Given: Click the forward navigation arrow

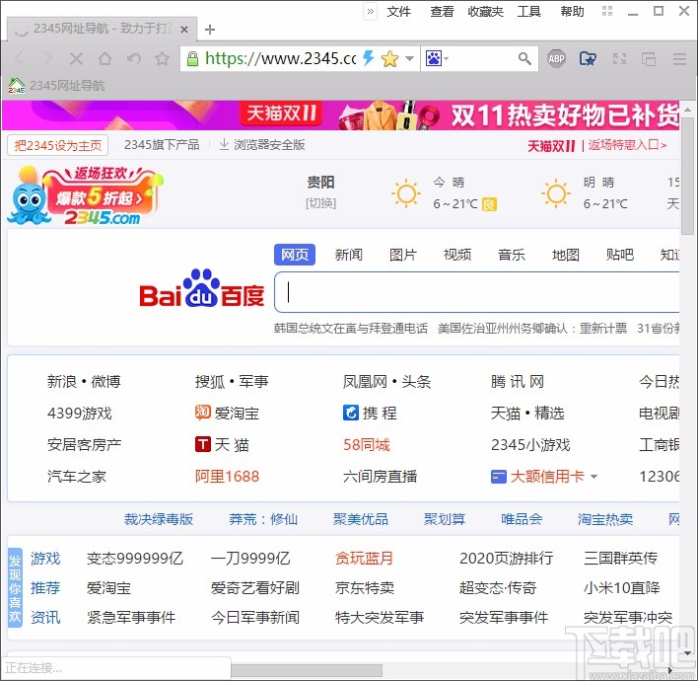Looking at the screenshot, I should click(47, 58).
